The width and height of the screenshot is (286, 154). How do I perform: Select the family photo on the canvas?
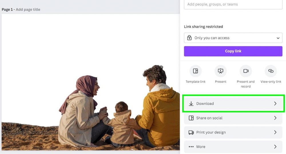pos(91,82)
